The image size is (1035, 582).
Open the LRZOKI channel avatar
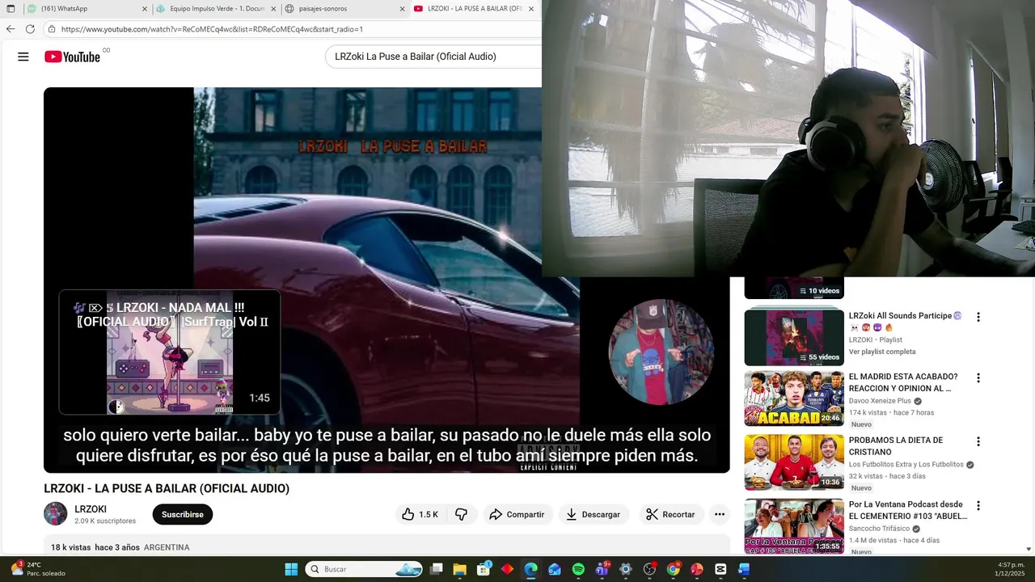click(x=56, y=514)
